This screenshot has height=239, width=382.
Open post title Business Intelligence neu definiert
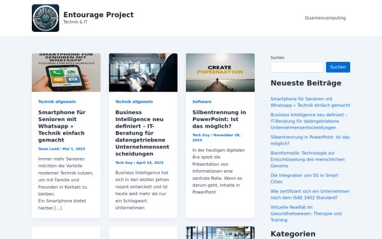pos(142,133)
